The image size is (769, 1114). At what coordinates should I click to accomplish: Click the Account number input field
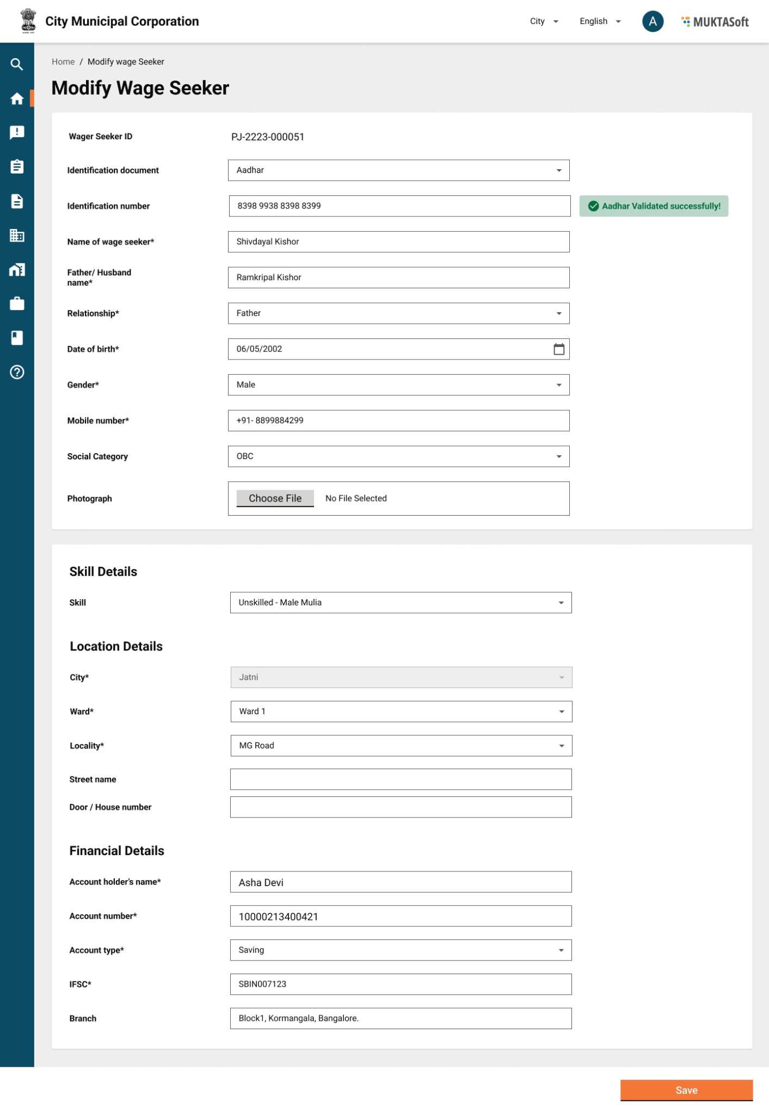pos(401,917)
